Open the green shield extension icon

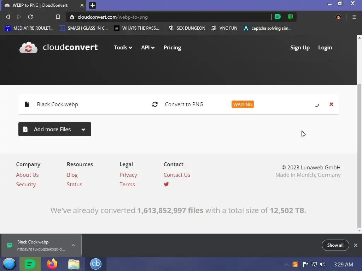click(290, 17)
